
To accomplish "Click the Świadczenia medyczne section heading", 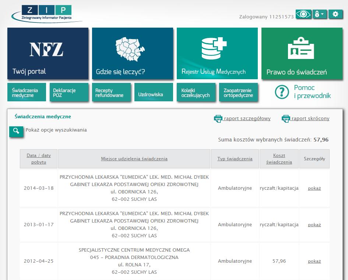I will tap(43, 116).
